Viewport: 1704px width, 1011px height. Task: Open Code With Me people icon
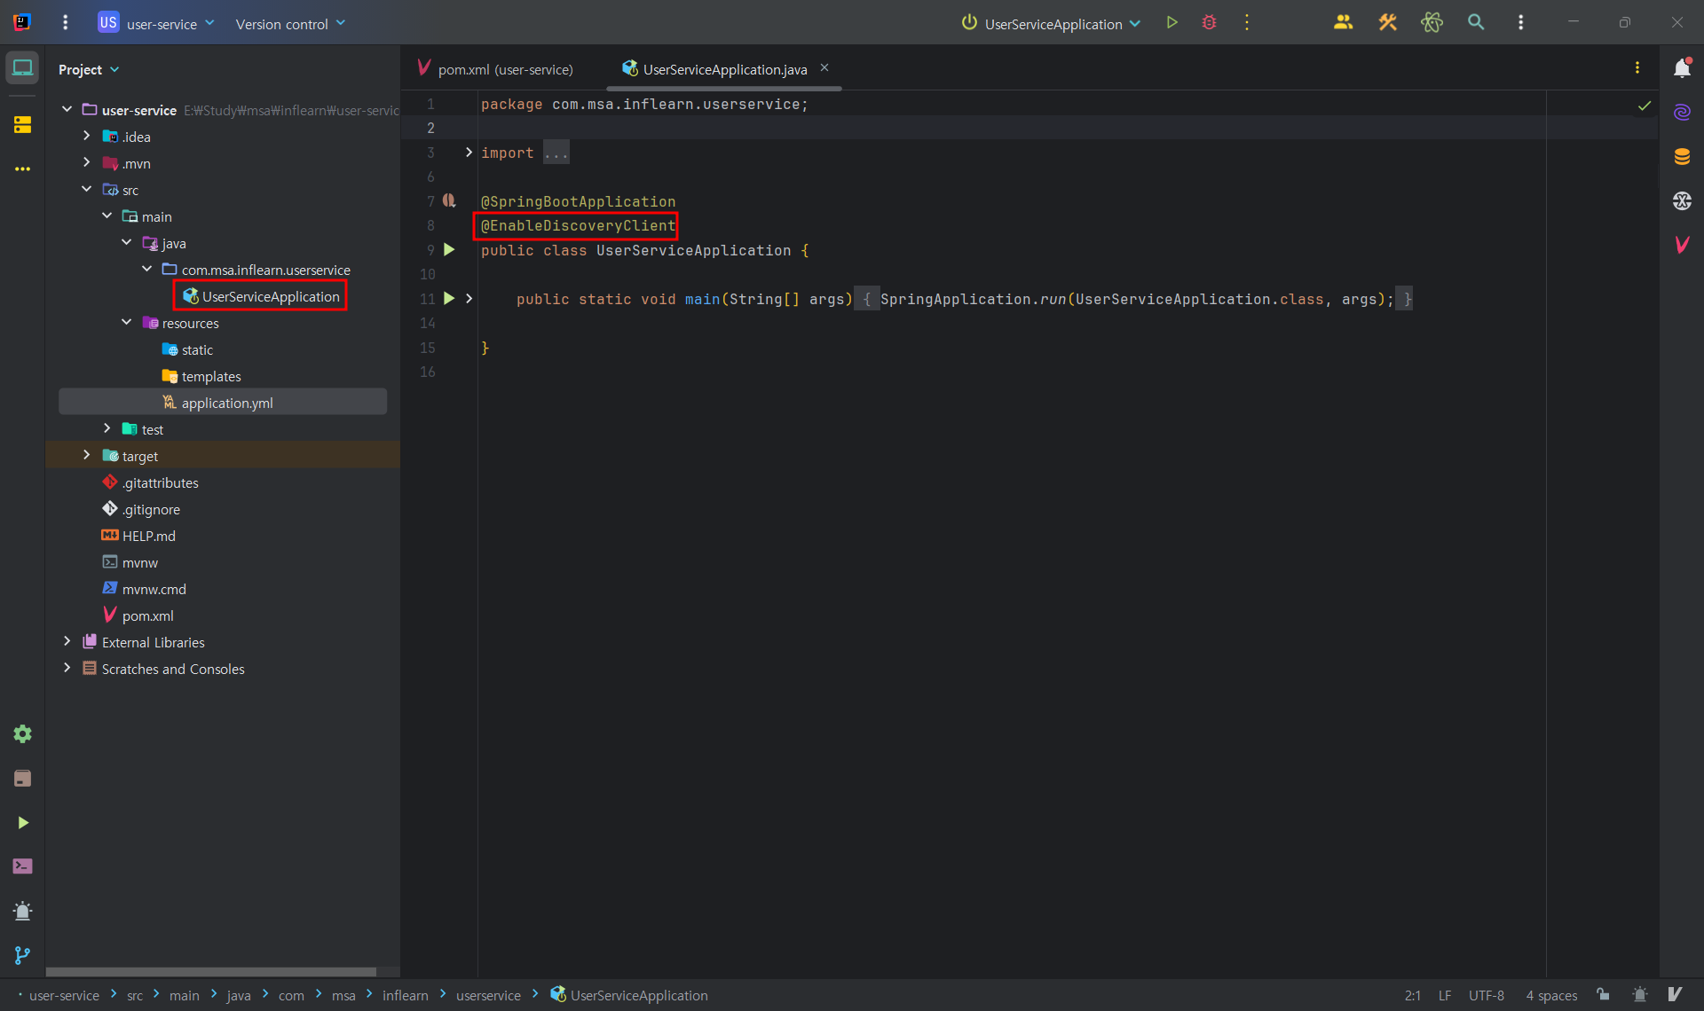[1343, 23]
